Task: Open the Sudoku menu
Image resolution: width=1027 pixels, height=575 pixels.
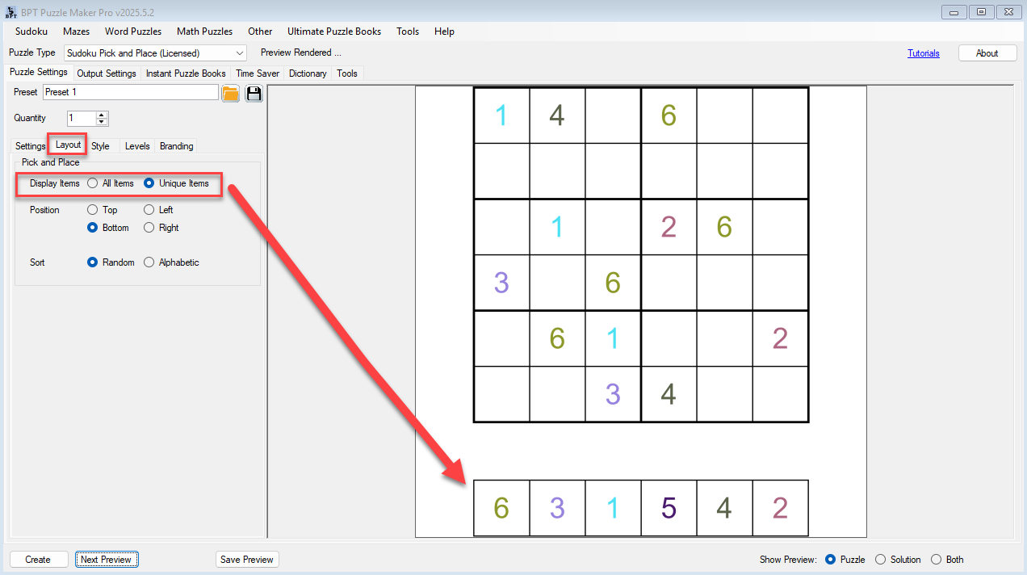Action: (x=31, y=31)
